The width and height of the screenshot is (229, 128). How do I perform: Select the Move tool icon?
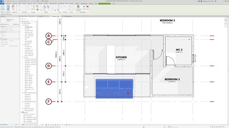(38, 10)
